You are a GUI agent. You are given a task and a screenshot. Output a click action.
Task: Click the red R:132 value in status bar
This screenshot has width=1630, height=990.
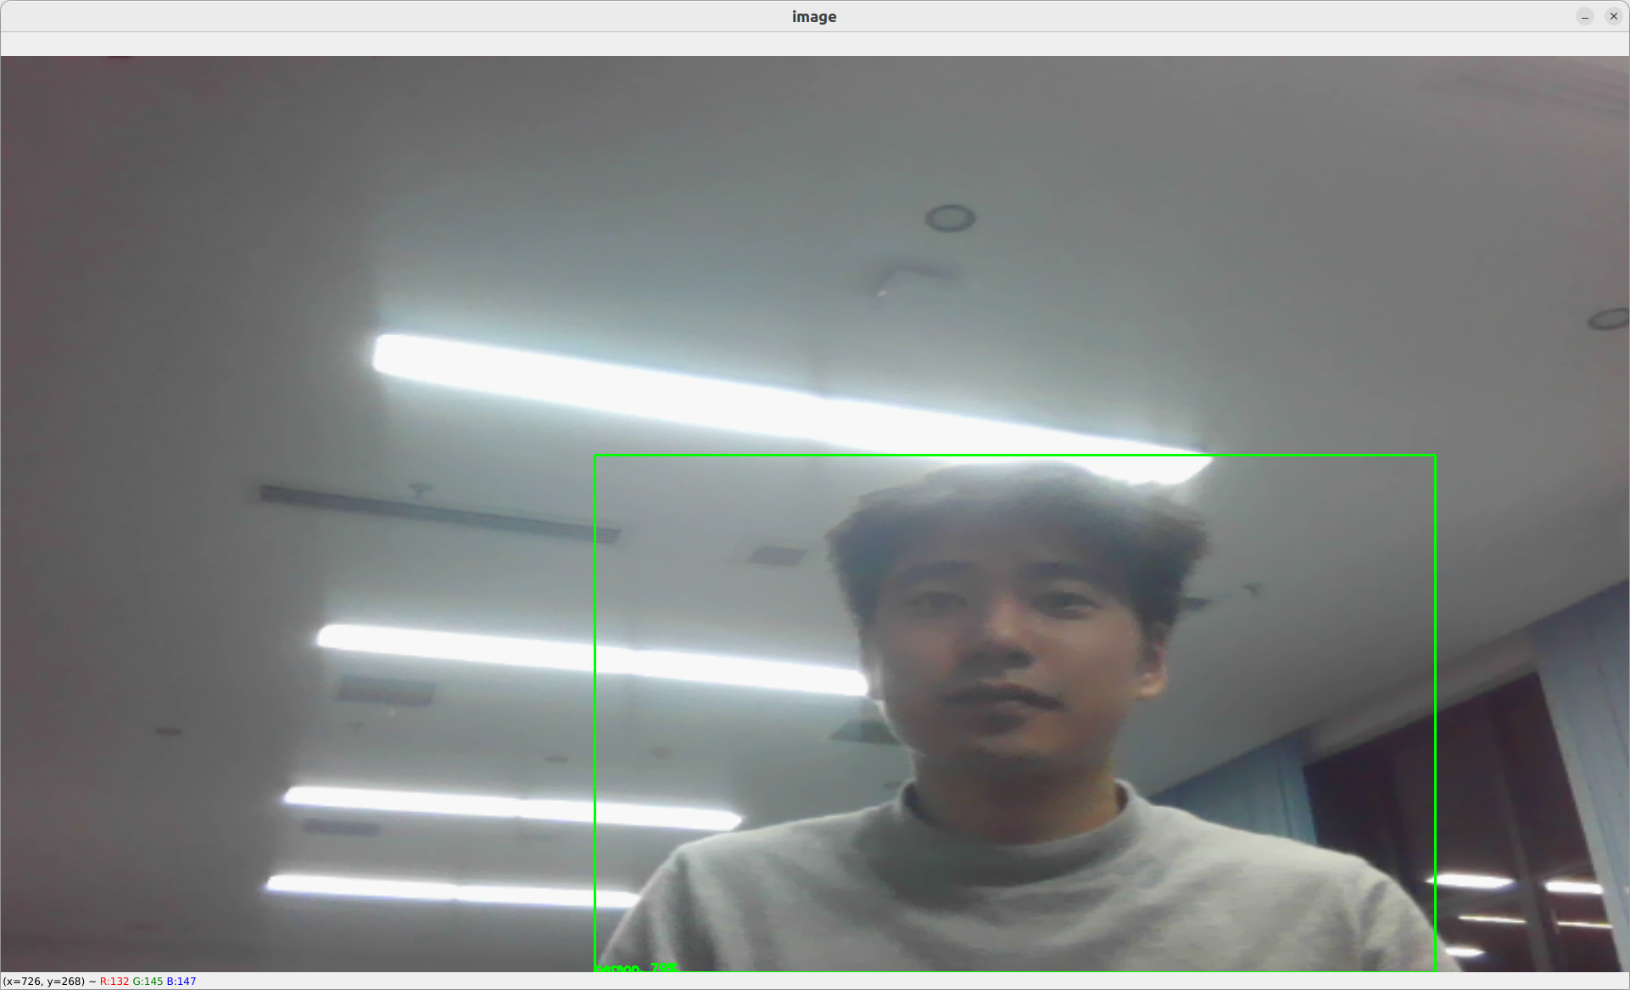[x=114, y=982]
